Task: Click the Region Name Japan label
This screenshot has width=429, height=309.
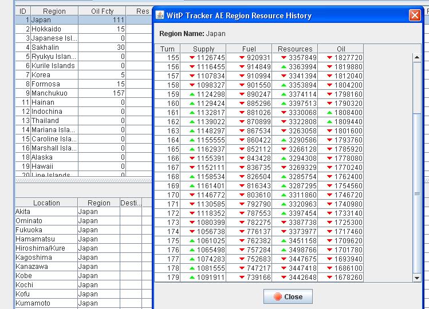Action: click(x=192, y=34)
